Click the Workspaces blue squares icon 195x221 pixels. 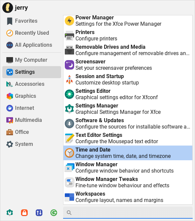pos(69,197)
